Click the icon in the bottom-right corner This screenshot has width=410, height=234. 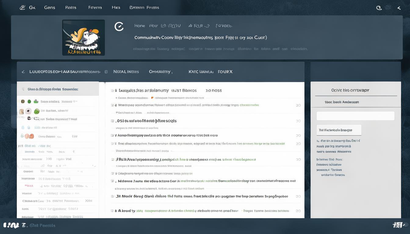(x=397, y=225)
